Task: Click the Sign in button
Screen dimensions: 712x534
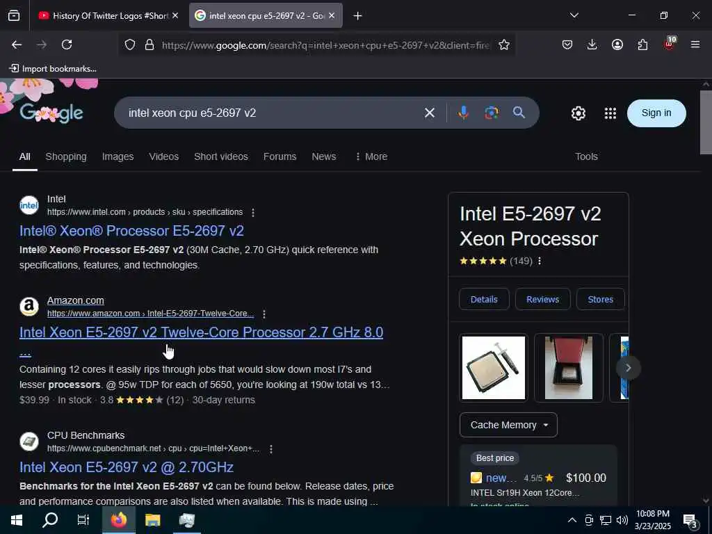Action: tap(656, 113)
